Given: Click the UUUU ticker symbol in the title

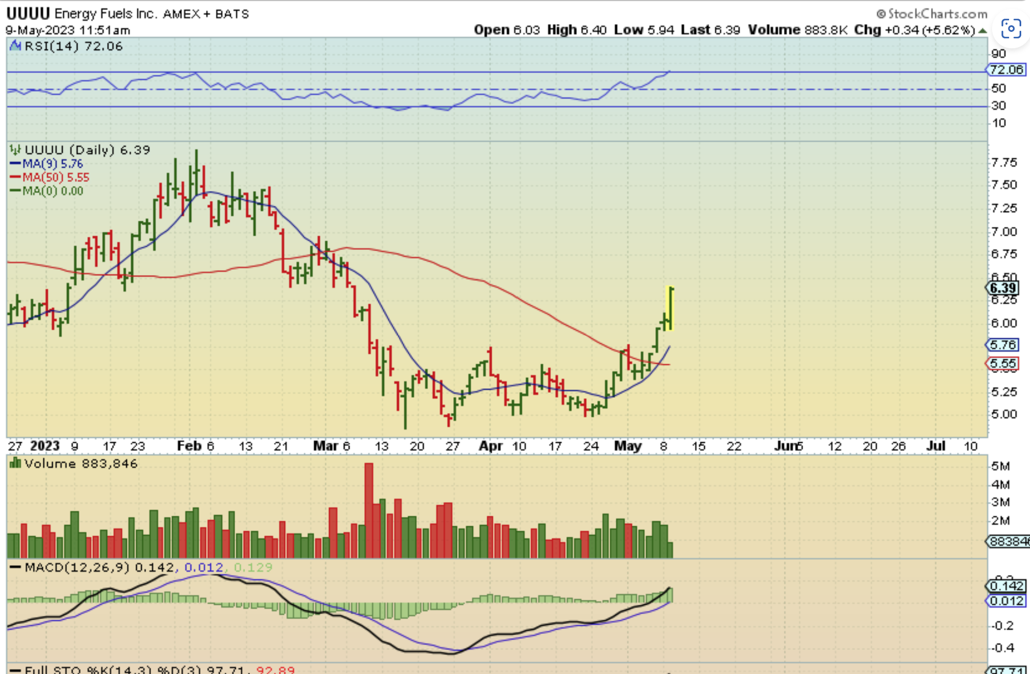Looking at the screenshot, I should pyautogui.click(x=28, y=13).
